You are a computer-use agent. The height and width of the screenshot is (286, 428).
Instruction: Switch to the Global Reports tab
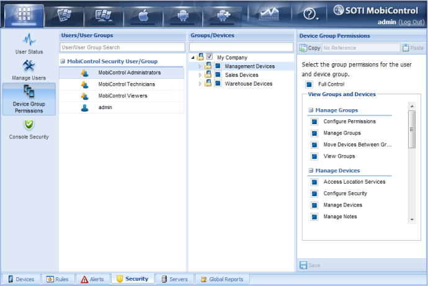pos(222,279)
